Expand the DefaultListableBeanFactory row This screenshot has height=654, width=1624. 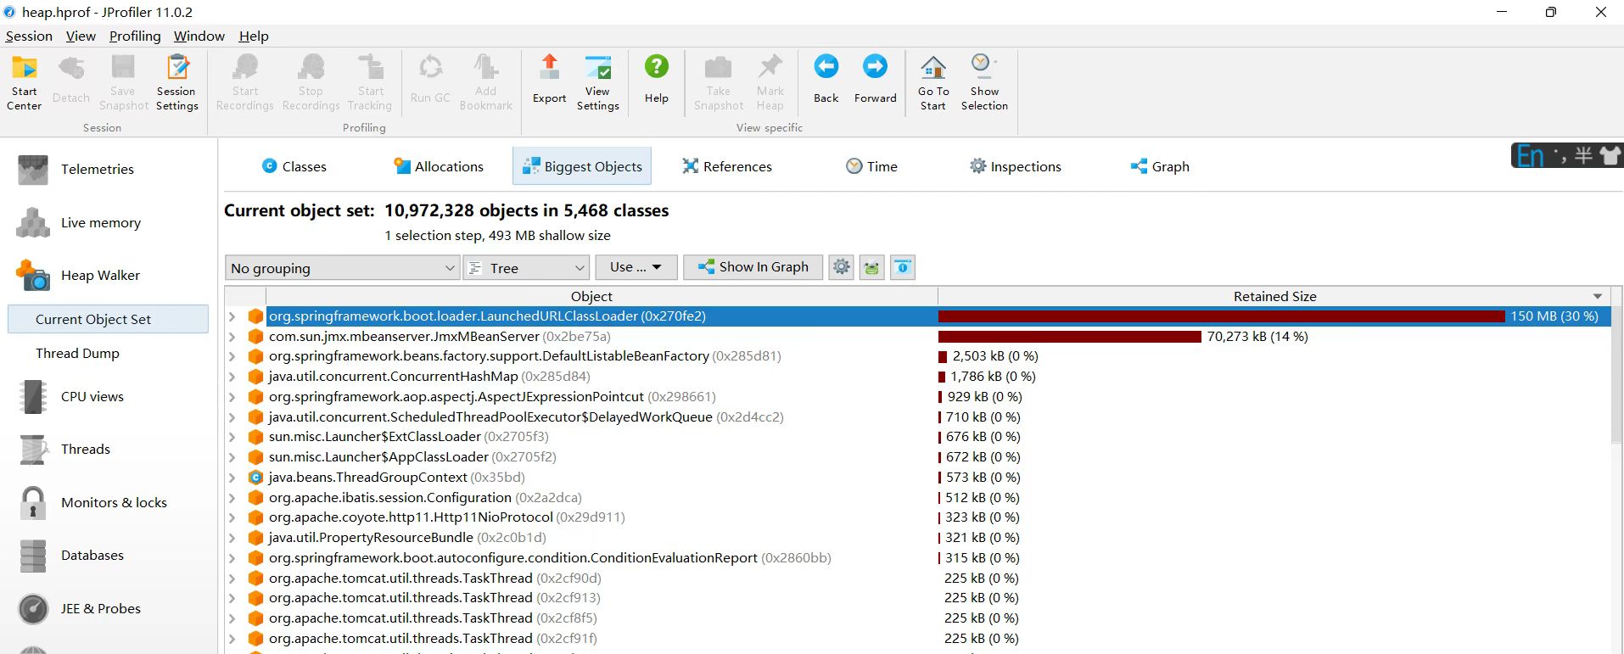232,356
